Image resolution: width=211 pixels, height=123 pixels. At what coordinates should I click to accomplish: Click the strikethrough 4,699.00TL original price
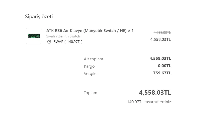[x=162, y=33]
